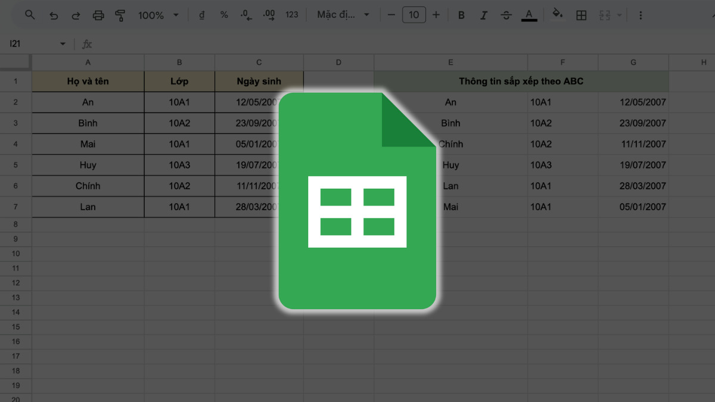This screenshot has height=402, width=715.
Task: Click the print icon
Action: point(98,14)
